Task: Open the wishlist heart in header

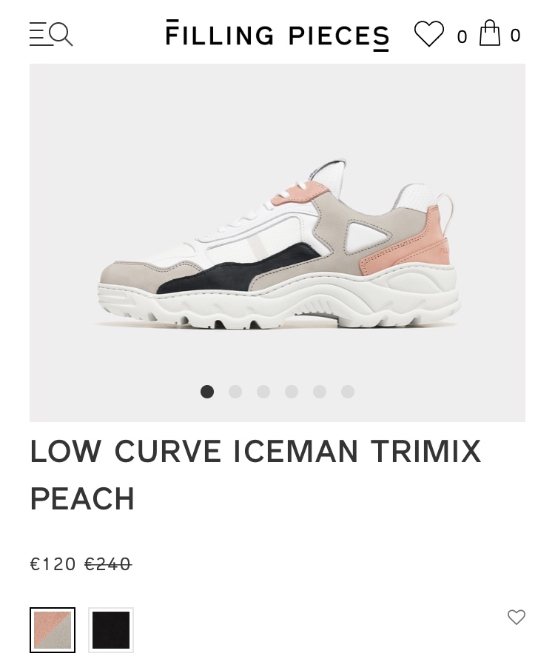Action: point(428,34)
